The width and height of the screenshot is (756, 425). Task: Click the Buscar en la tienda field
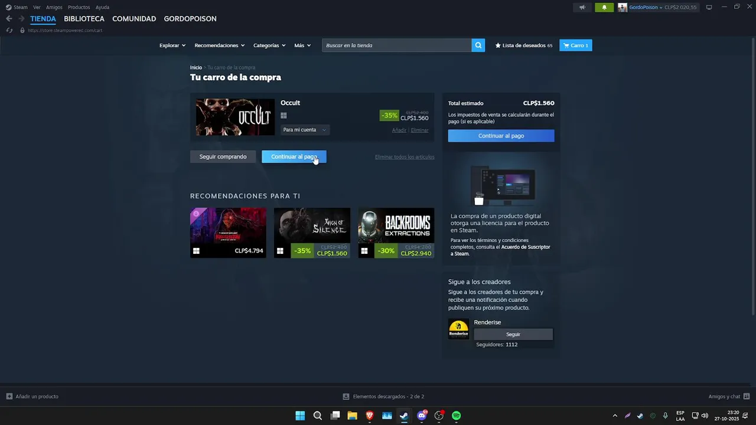point(397,45)
